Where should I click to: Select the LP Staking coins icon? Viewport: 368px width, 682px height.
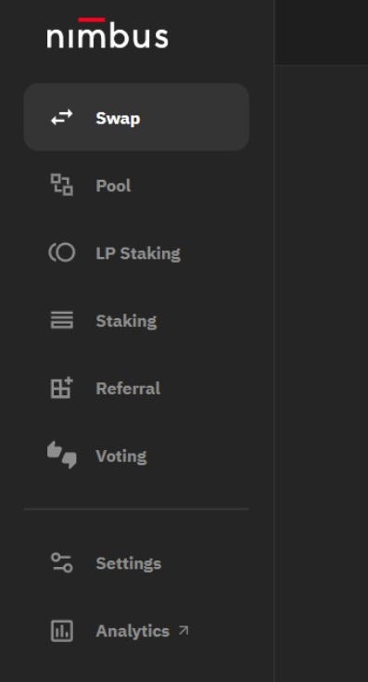click(x=62, y=252)
